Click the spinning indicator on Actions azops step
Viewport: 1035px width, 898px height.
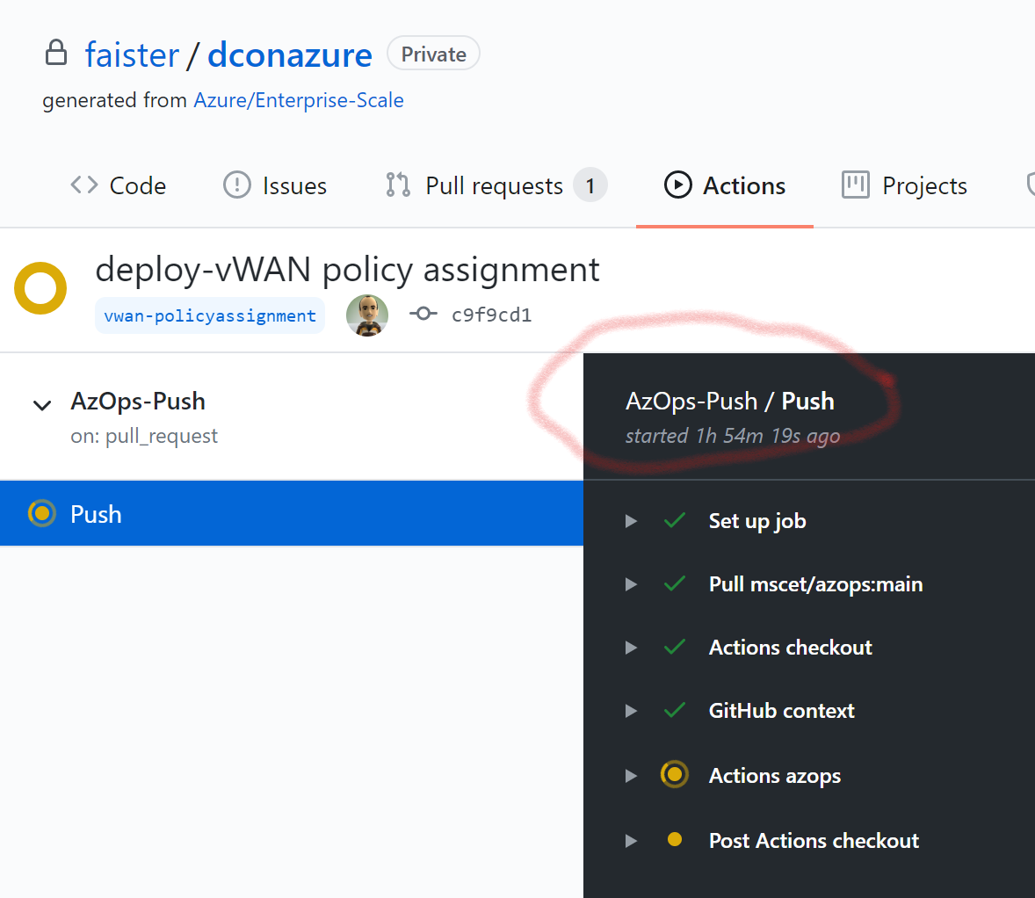pos(674,775)
